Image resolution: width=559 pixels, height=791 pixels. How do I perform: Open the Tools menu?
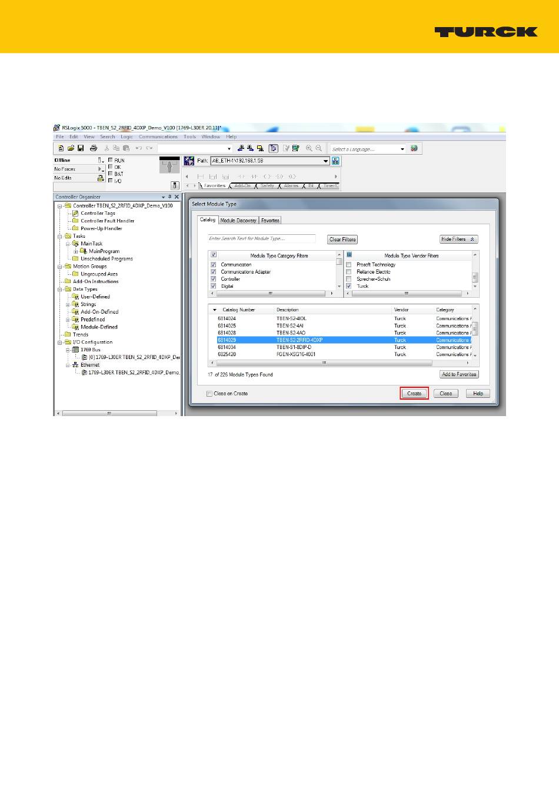pyautogui.click(x=189, y=137)
